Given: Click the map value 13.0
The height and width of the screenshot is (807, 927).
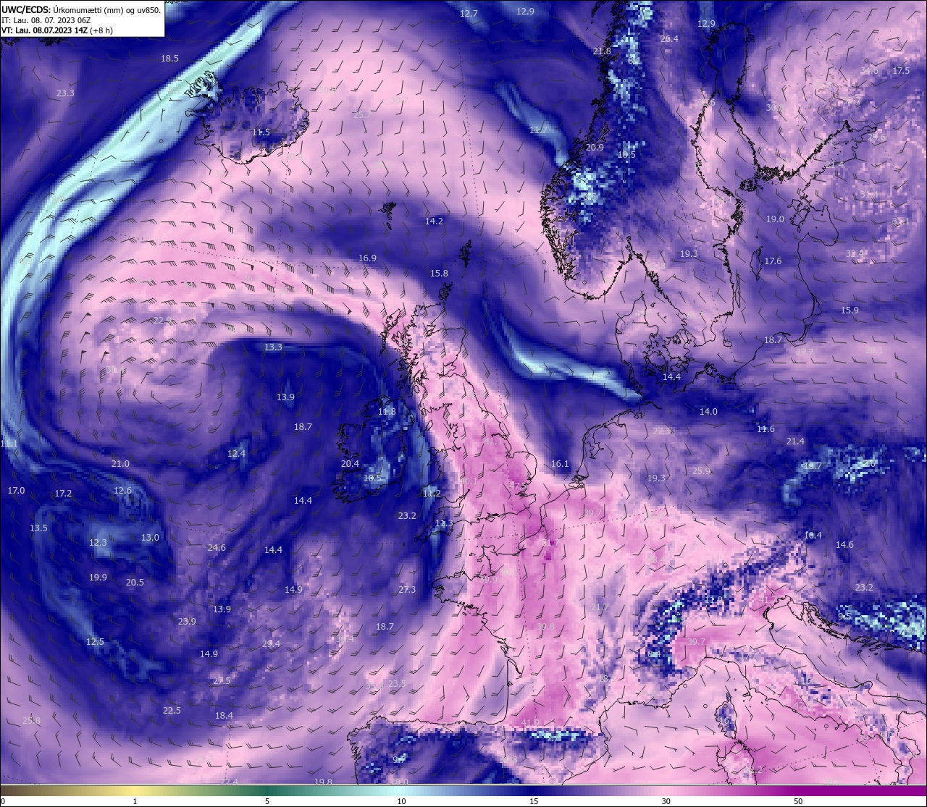Looking at the screenshot, I should [x=150, y=538].
